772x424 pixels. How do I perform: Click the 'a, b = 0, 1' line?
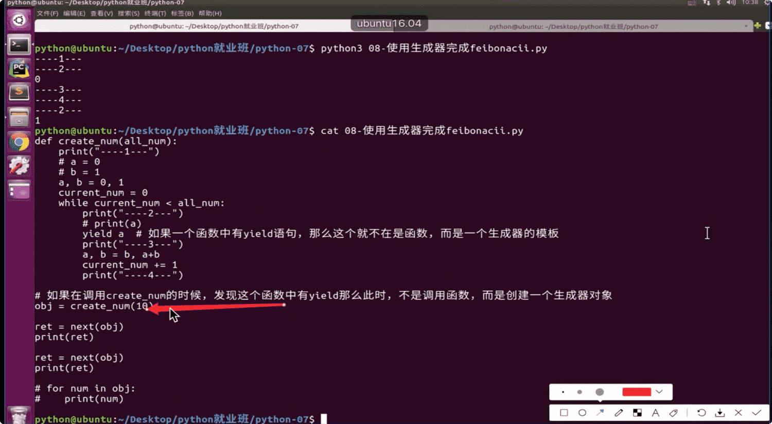[91, 183]
